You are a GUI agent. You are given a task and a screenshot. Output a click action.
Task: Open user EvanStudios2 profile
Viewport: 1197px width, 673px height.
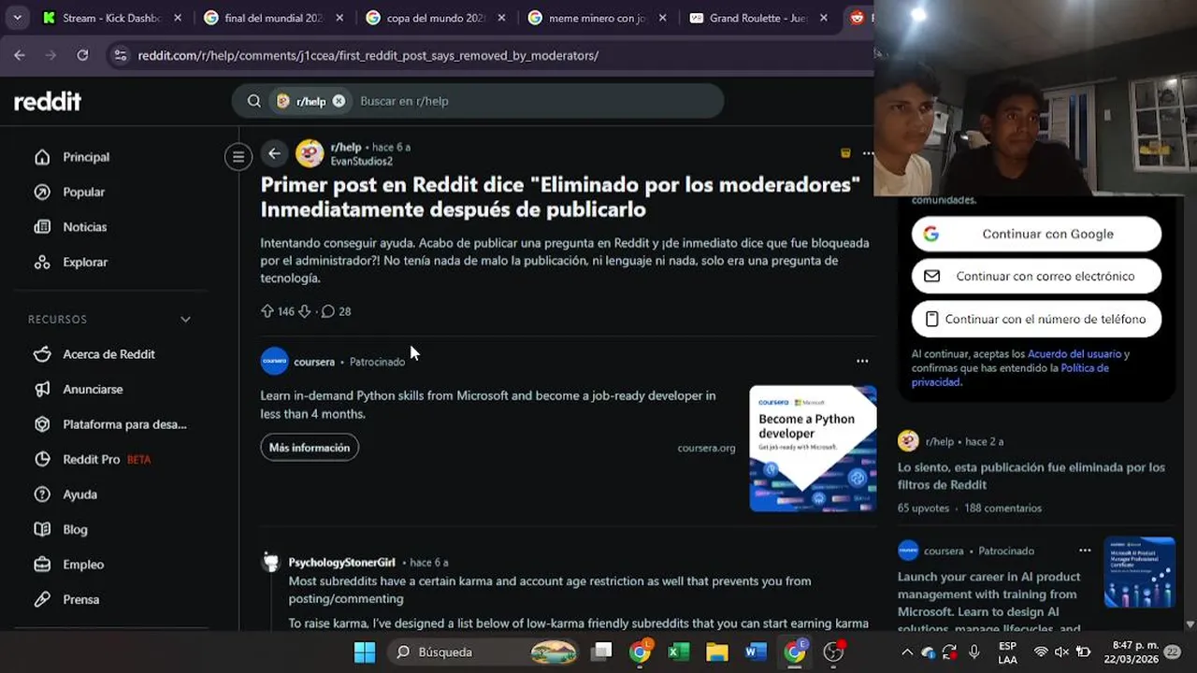362,161
